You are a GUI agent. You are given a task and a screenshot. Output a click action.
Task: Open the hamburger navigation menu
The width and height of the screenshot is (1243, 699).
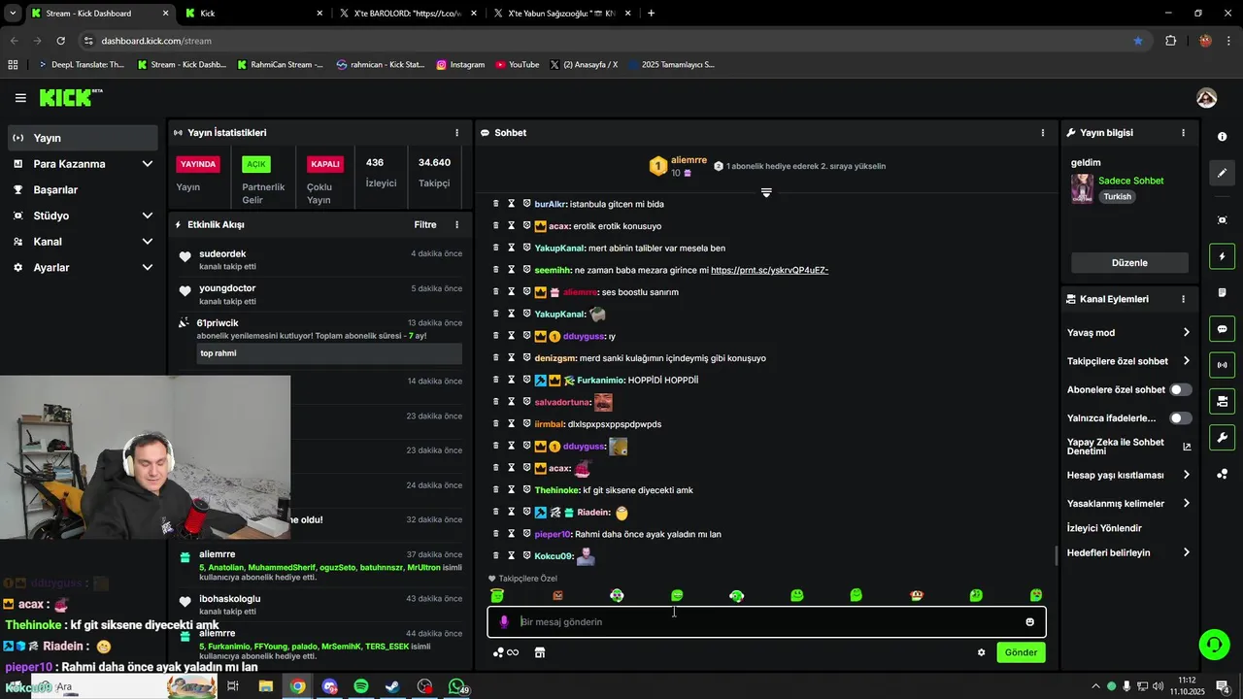[20, 98]
